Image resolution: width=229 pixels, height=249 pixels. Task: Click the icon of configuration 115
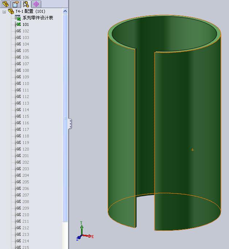tap(18, 116)
